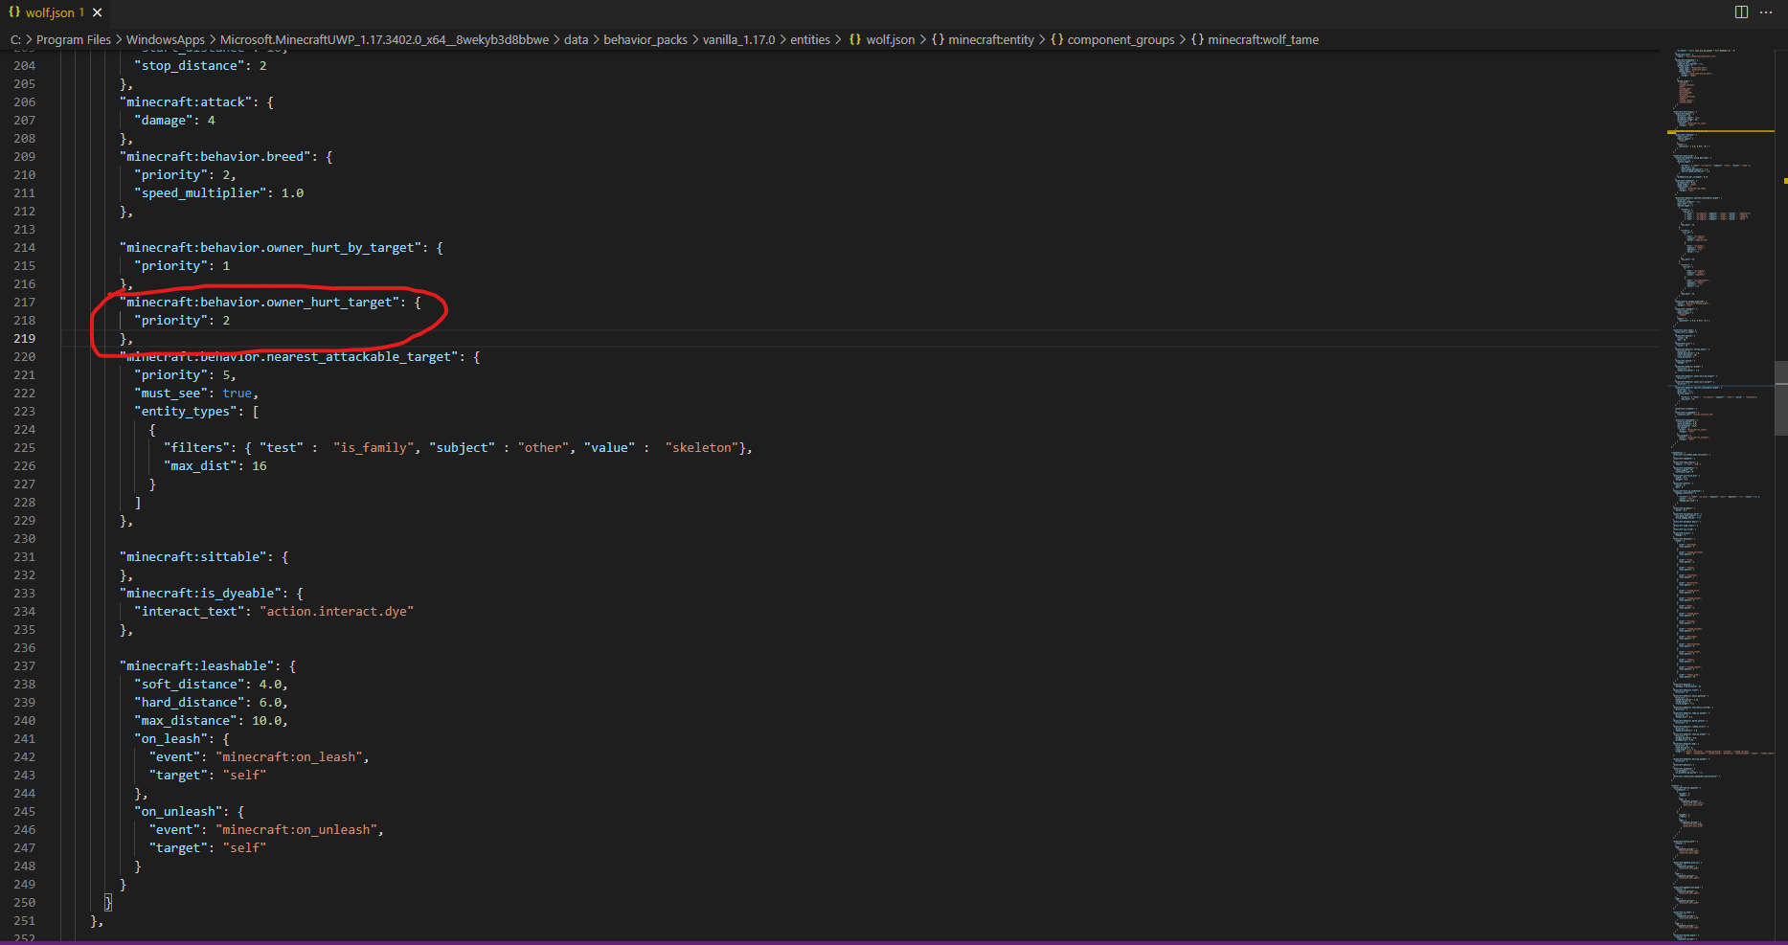The image size is (1788, 945).
Task: Open the entities folder breadcrumb
Action: pyautogui.click(x=809, y=39)
